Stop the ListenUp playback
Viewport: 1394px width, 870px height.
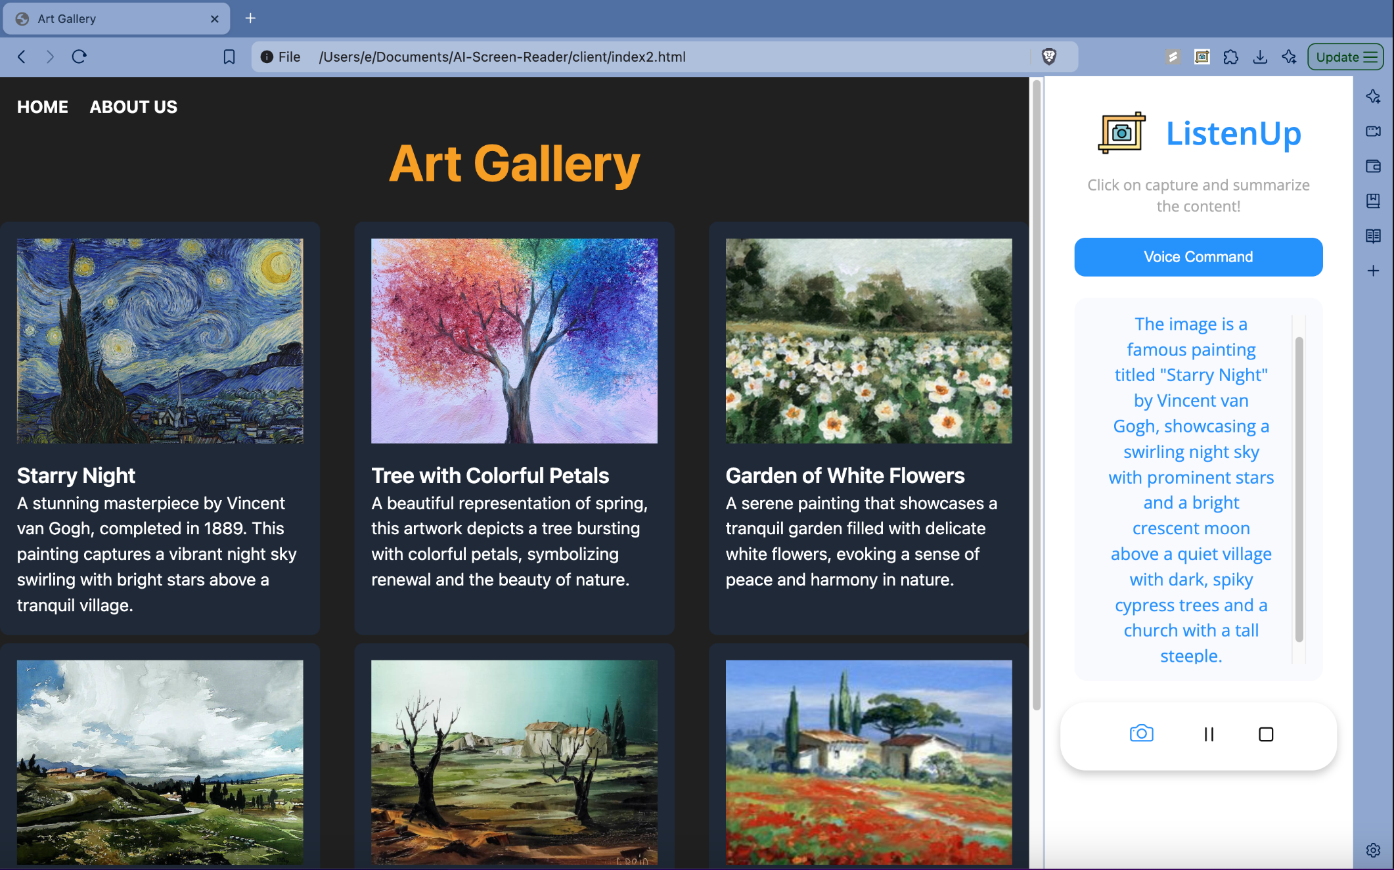tap(1265, 734)
